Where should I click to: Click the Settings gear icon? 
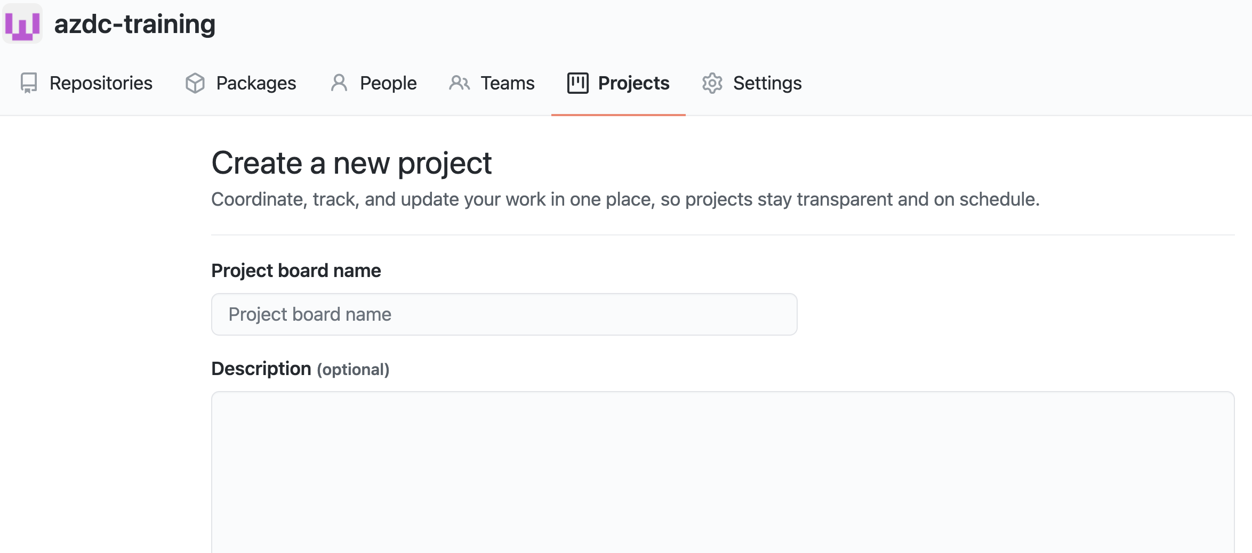coord(712,83)
